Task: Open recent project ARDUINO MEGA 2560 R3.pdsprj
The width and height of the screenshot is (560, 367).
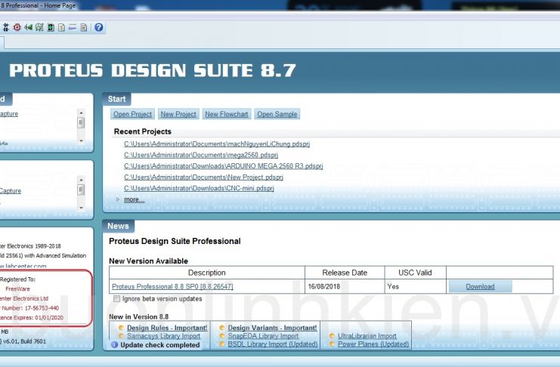Action: coord(223,166)
